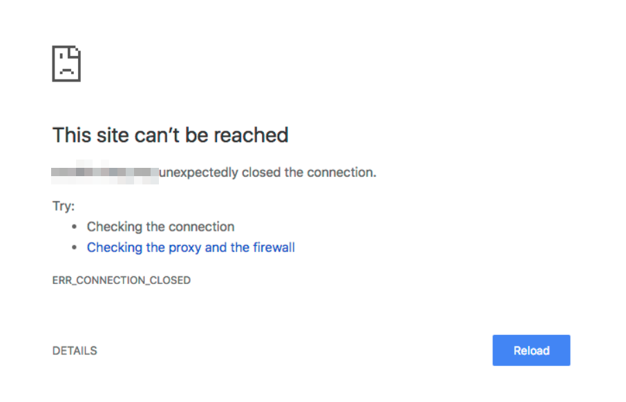Click the "Checking the connection" suggestion
This screenshot has height=402, width=626.
click(x=160, y=227)
